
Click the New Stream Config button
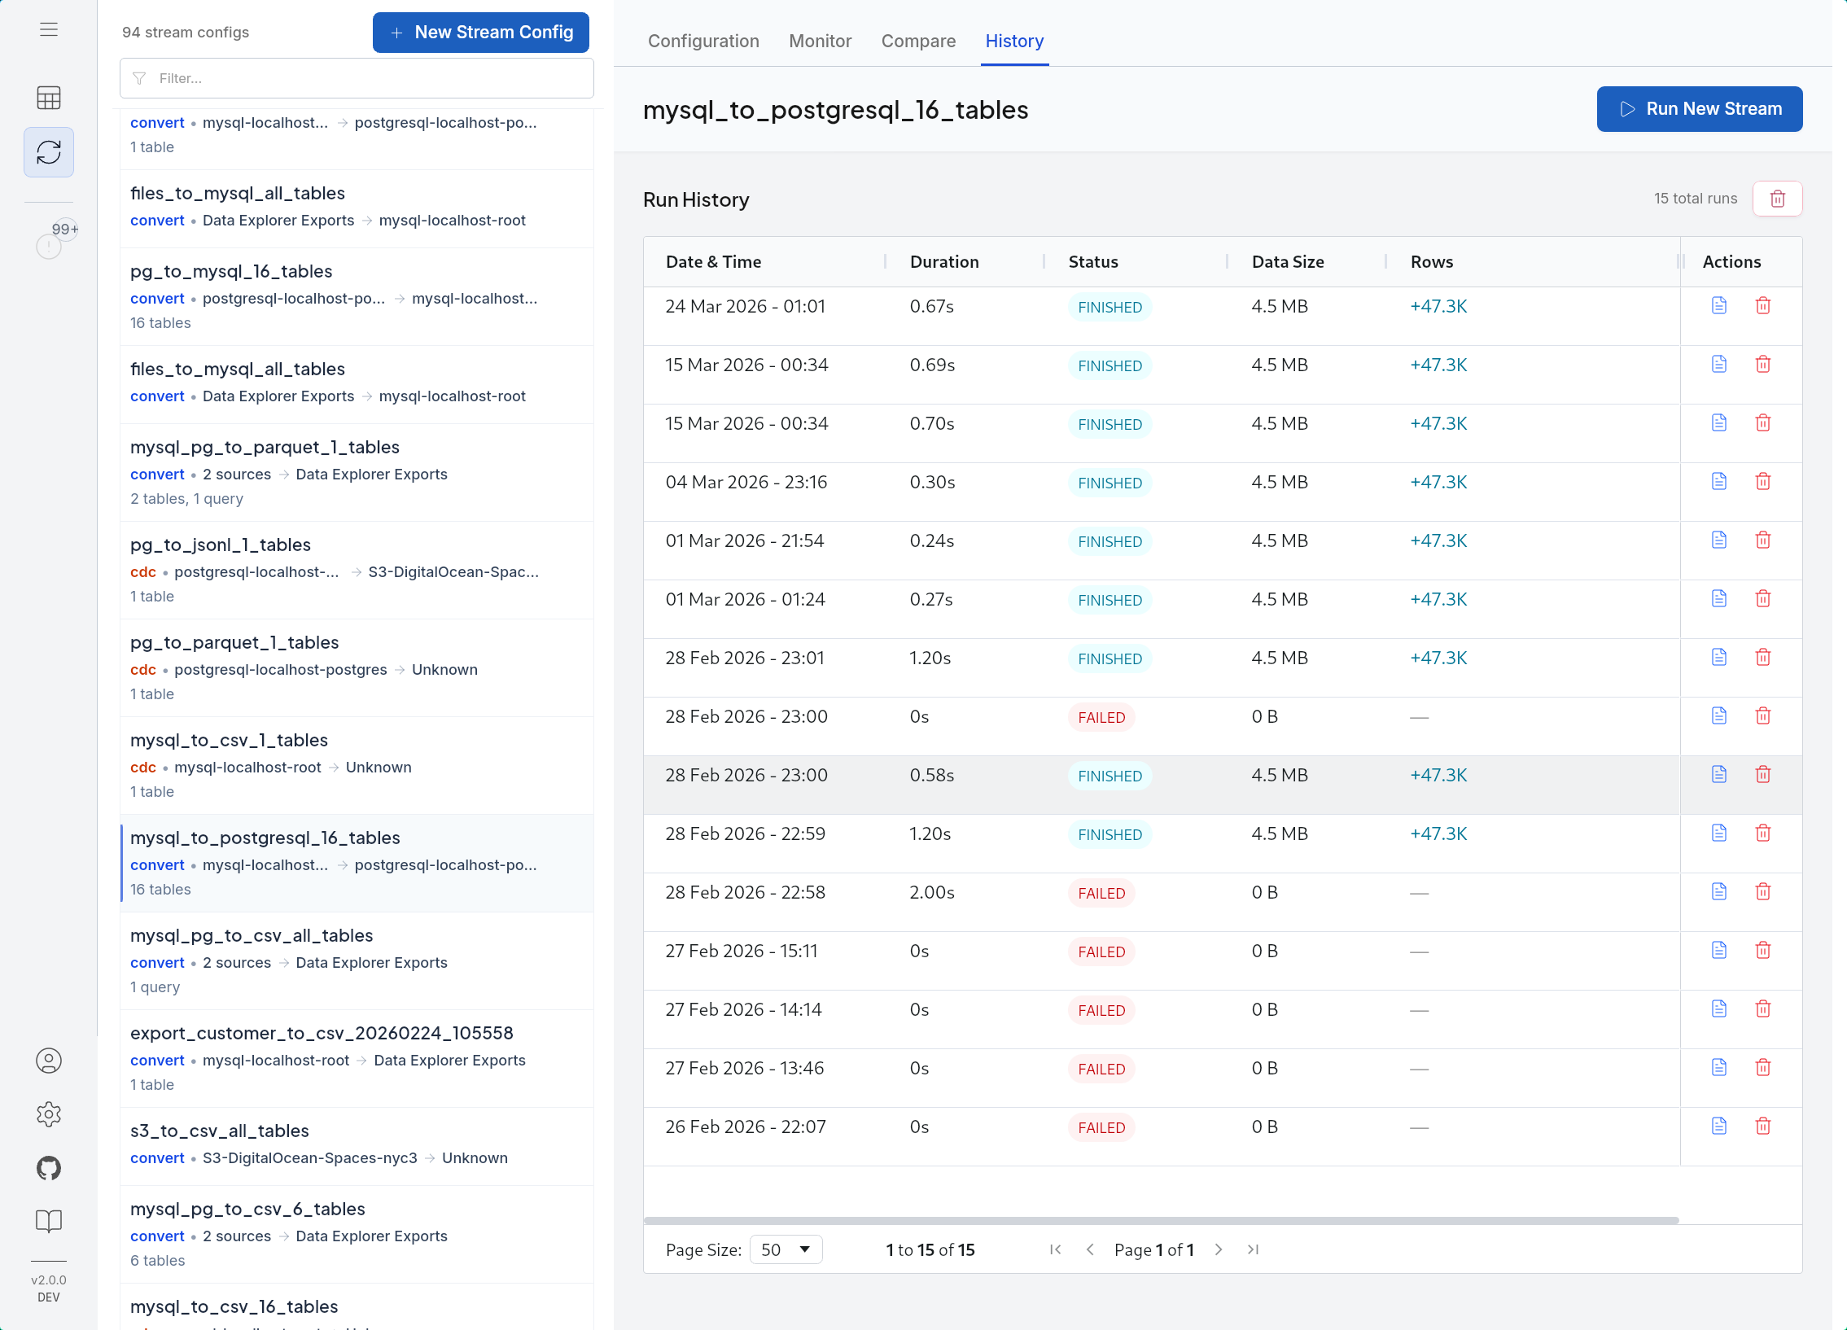[481, 33]
